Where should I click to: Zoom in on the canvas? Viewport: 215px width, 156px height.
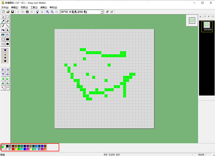coord(47,12)
